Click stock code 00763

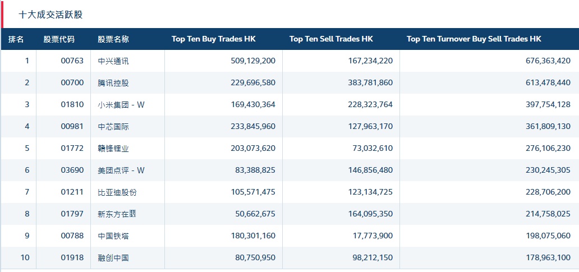coord(72,61)
